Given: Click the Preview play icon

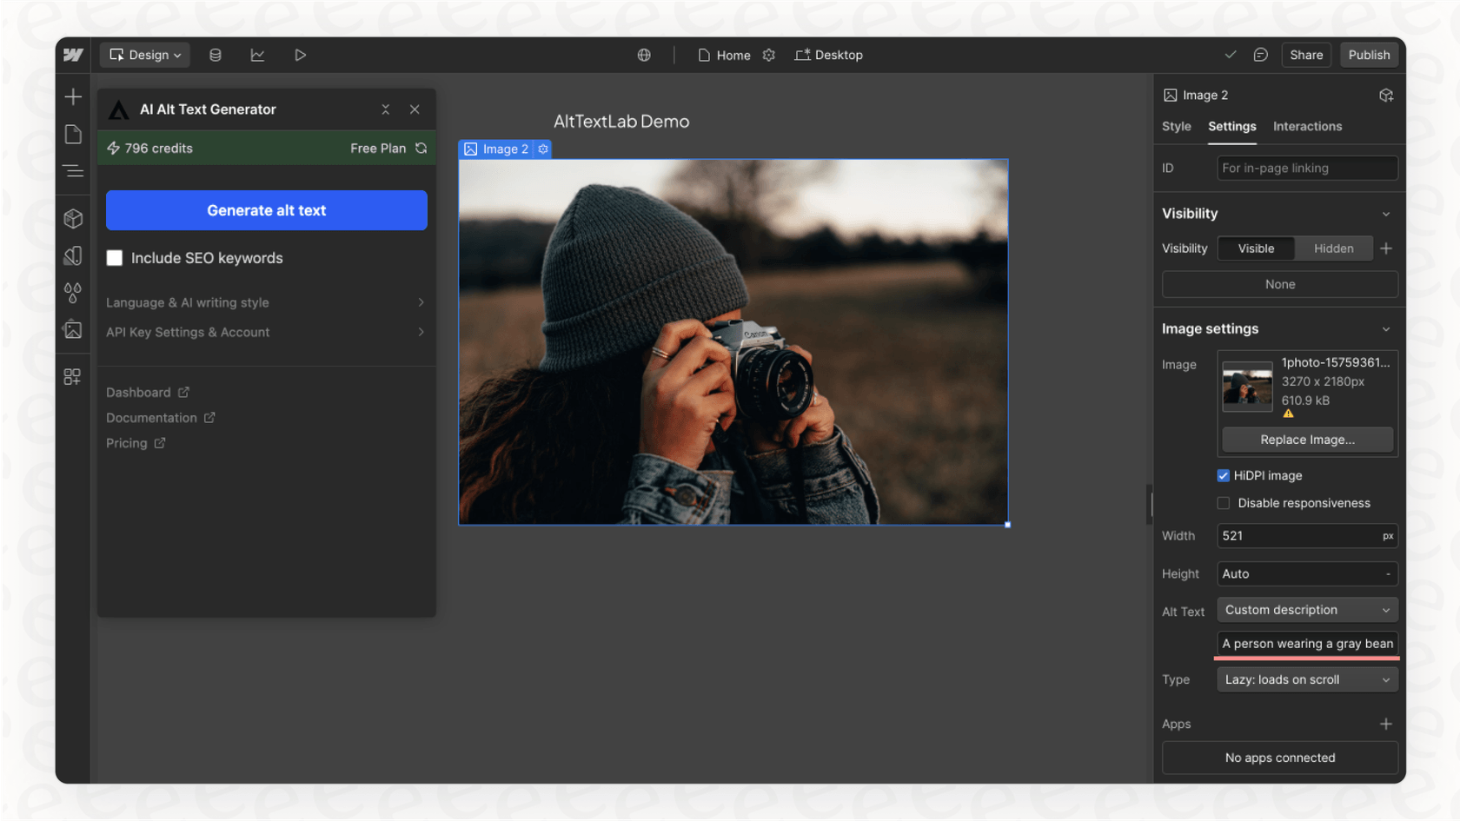Looking at the screenshot, I should (300, 55).
